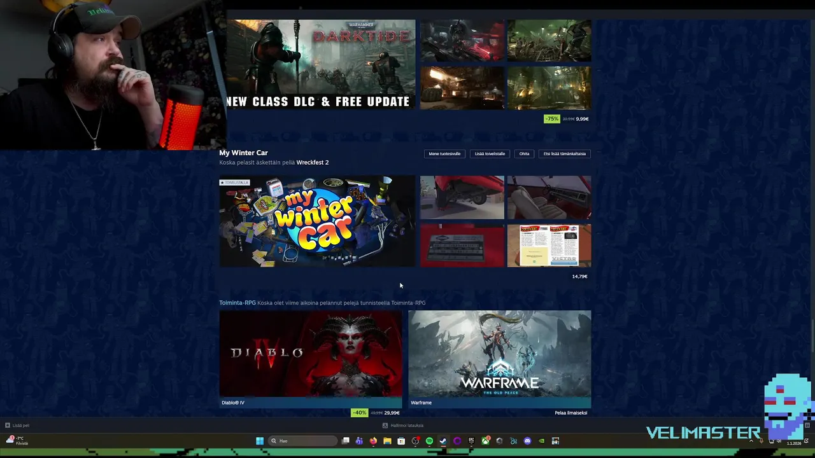Open the weather widget showing -7°C
The height and width of the screenshot is (458, 815).
point(17,440)
